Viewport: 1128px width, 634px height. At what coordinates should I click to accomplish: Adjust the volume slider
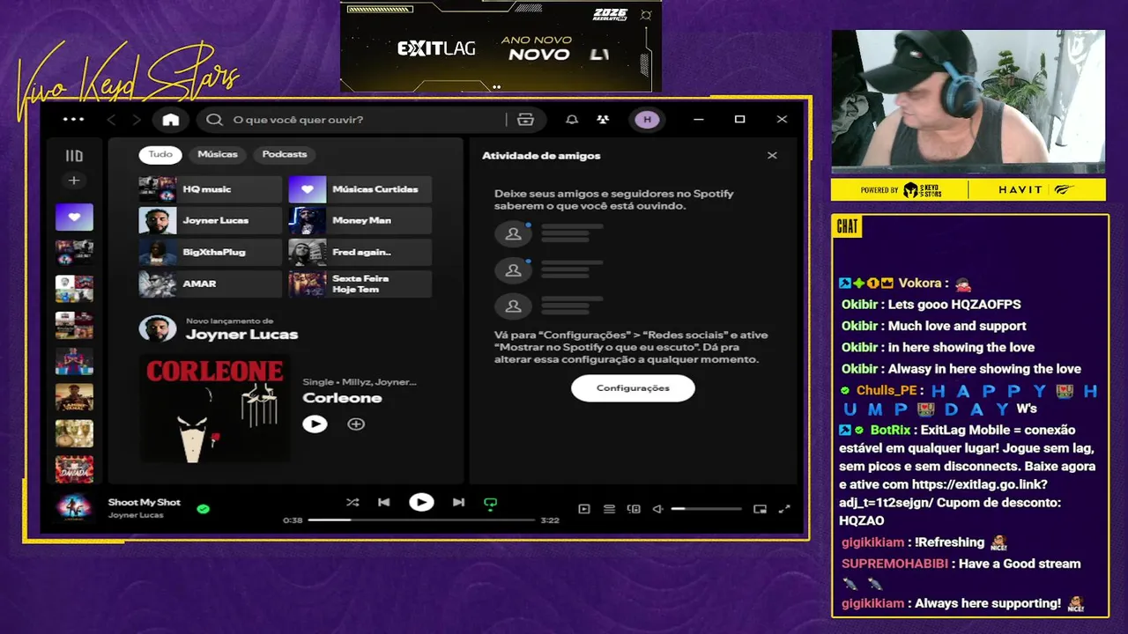pos(706,509)
